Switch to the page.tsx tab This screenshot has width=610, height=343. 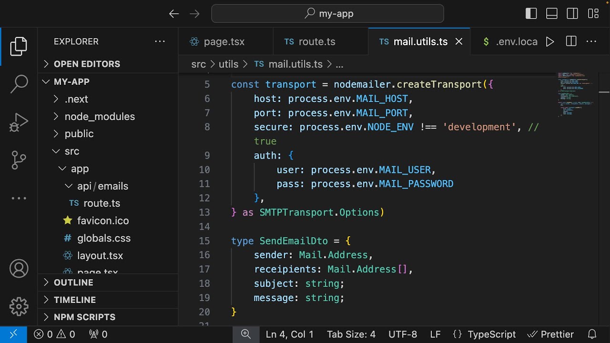[x=226, y=41]
